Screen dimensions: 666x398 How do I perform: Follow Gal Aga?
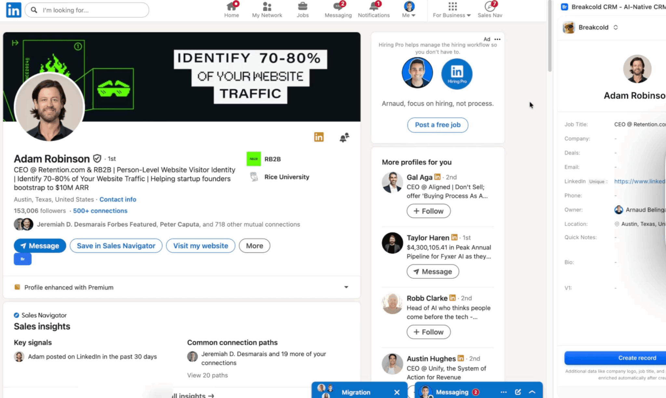click(429, 211)
